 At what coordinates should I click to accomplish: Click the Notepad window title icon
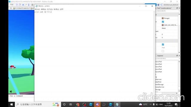[36, 6]
